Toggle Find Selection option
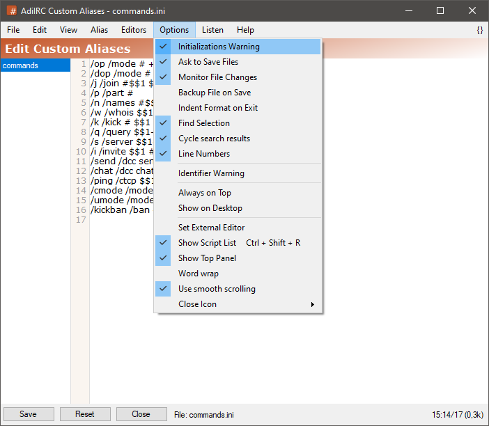The image size is (489, 426). pyautogui.click(x=238, y=123)
